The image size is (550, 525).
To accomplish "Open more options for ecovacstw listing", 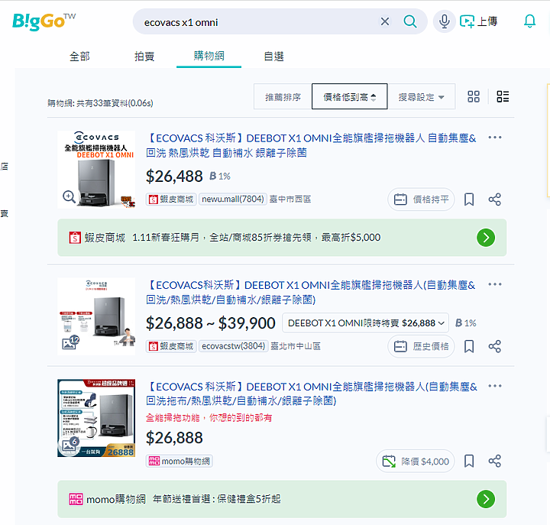I will click(x=494, y=284).
